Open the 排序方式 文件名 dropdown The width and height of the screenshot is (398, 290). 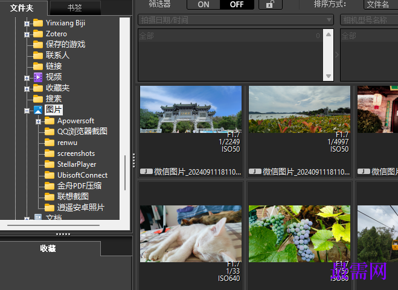380,4
